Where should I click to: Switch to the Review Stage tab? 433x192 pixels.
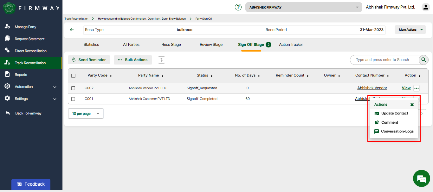pos(211,45)
